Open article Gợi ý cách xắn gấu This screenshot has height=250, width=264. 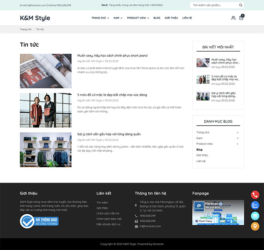[x=109, y=134]
